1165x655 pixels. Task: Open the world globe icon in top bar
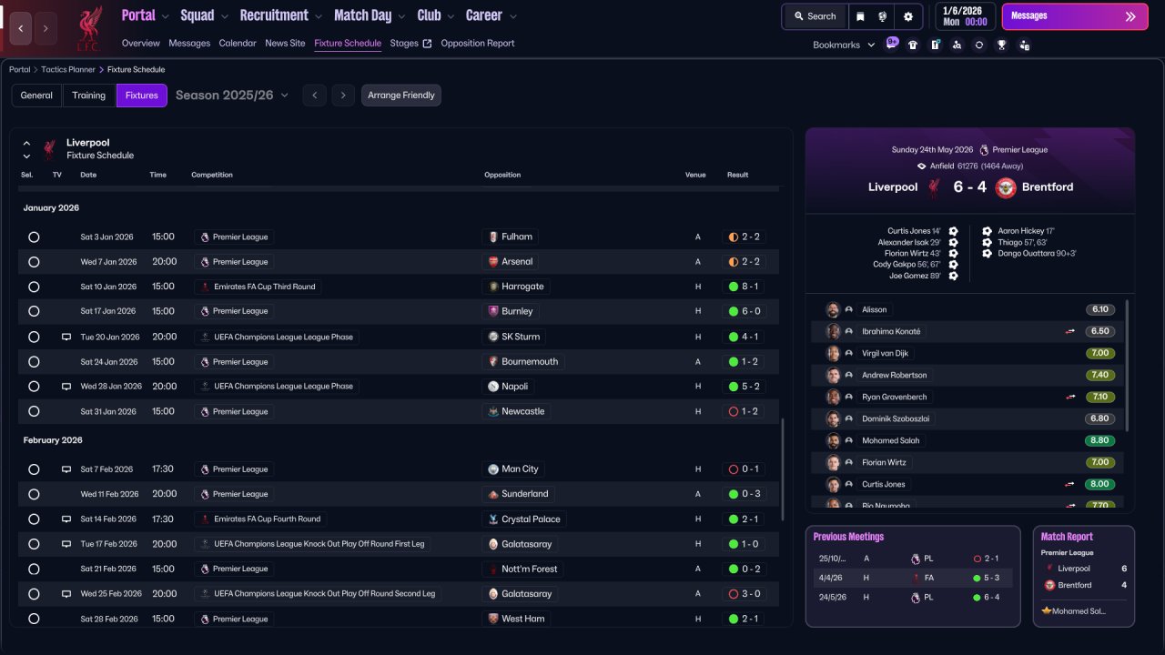coord(883,16)
